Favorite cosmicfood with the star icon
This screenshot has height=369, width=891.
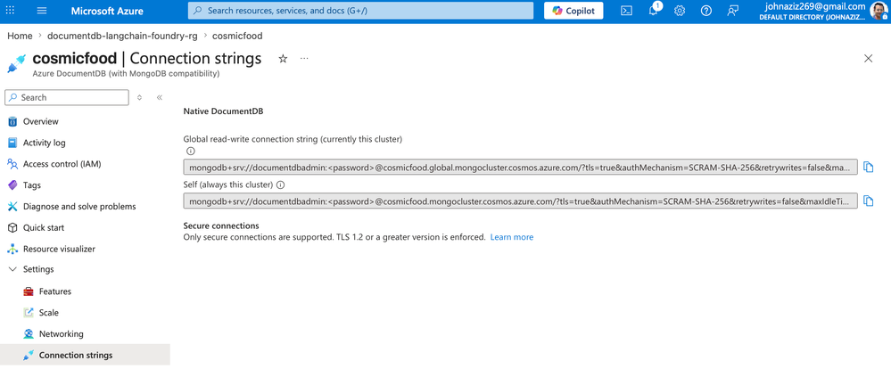[x=283, y=59]
